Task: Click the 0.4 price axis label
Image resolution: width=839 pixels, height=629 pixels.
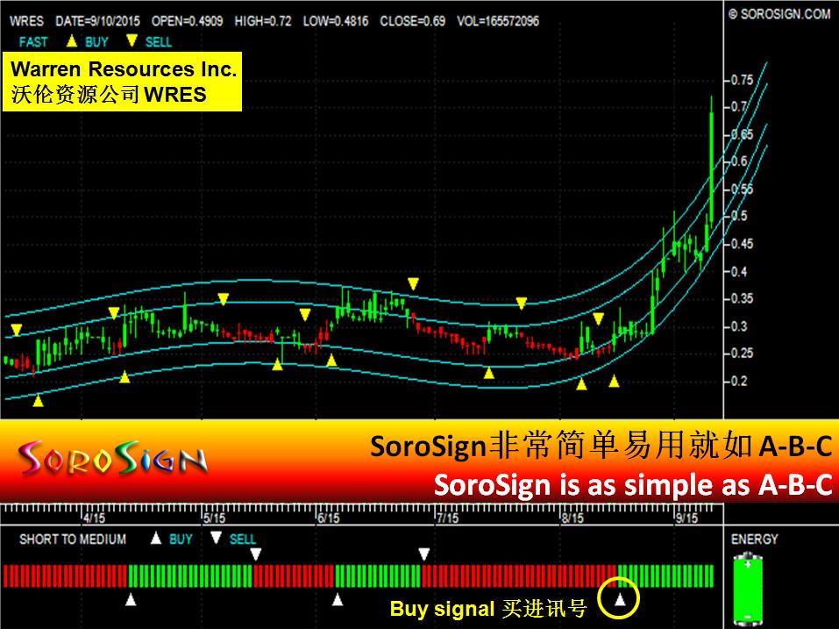Action: pos(739,271)
